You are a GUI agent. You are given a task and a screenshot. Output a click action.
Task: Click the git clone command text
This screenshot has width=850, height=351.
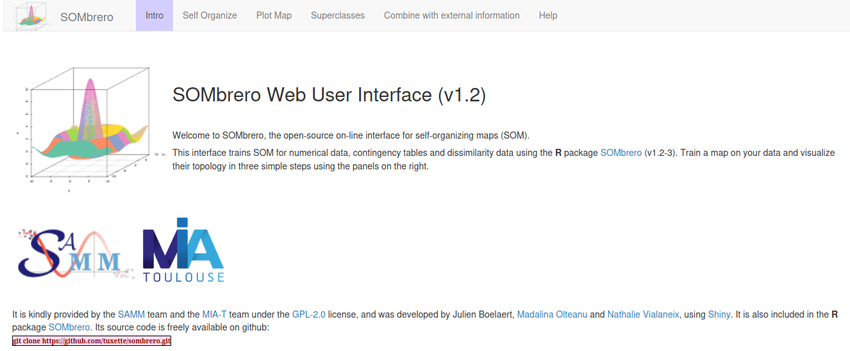(92, 341)
